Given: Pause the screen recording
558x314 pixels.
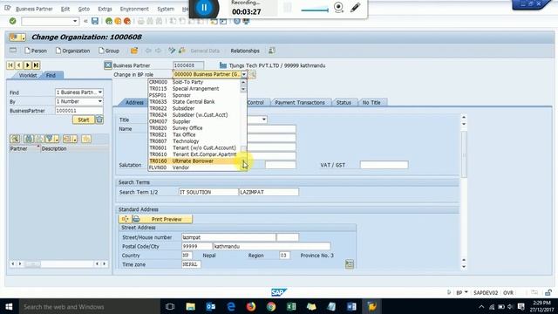Looking at the screenshot, I should pyautogui.click(x=204, y=7).
